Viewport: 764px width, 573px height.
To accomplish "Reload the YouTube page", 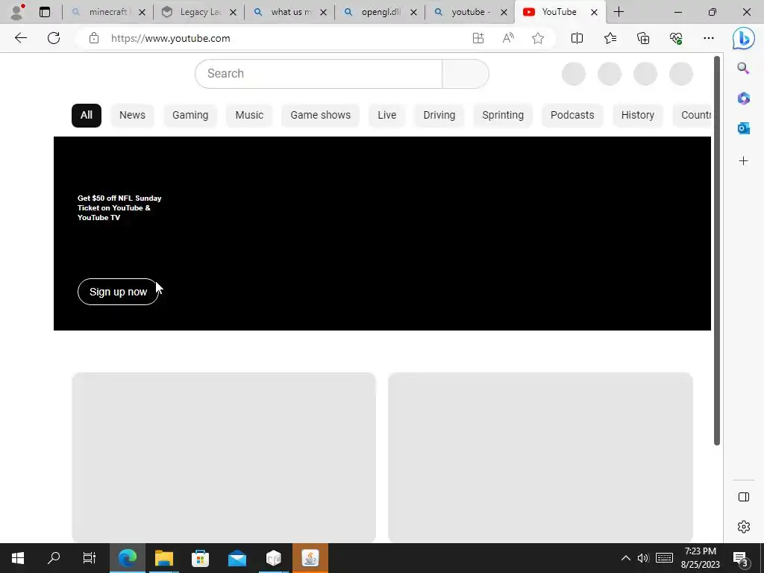I will [x=54, y=38].
